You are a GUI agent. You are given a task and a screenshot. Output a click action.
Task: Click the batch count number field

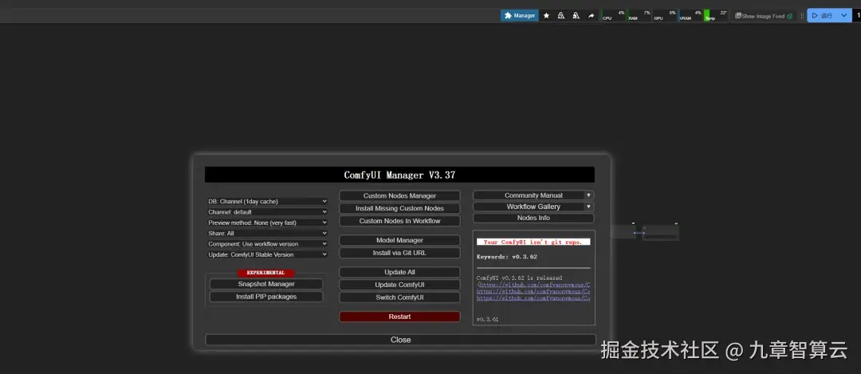858,16
